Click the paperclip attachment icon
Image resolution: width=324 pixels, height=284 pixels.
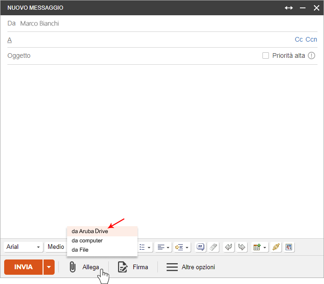click(73, 267)
